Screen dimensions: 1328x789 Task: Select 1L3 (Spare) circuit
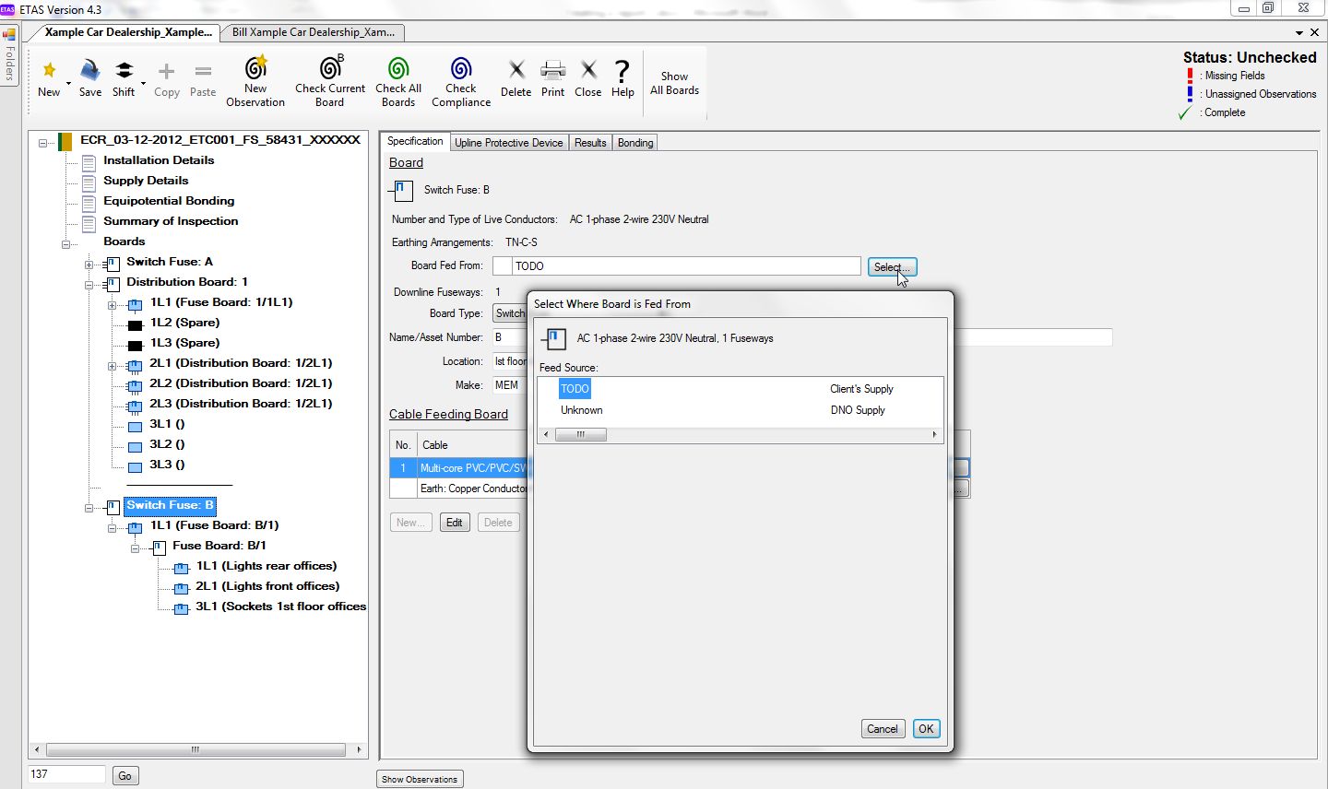[184, 343]
